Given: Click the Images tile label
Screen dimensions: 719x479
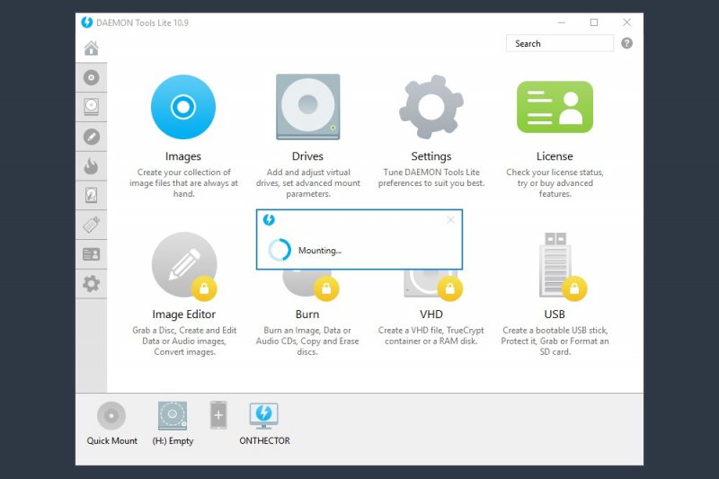Looking at the screenshot, I should tap(183, 156).
